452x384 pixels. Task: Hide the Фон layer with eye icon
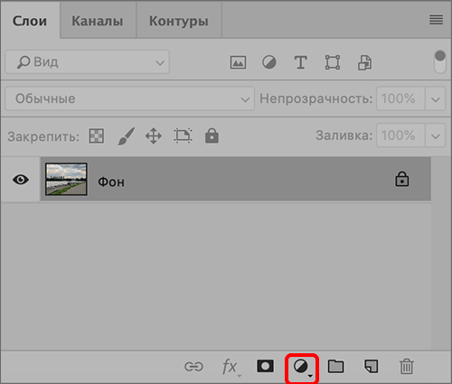coord(21,180)
